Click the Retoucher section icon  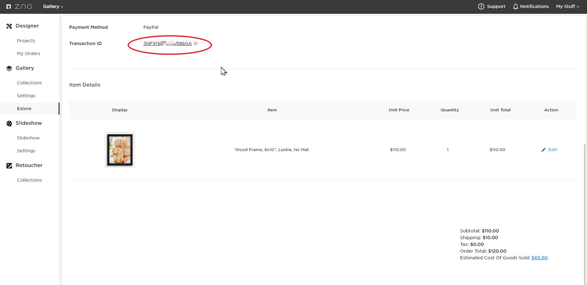(x=9, y=166)
